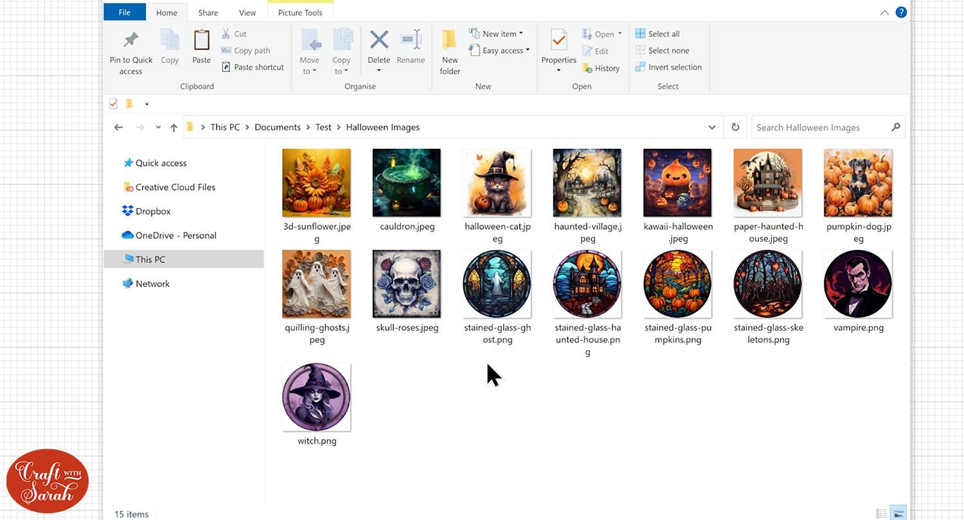Switch to details view in the status bar

point(881,513)
